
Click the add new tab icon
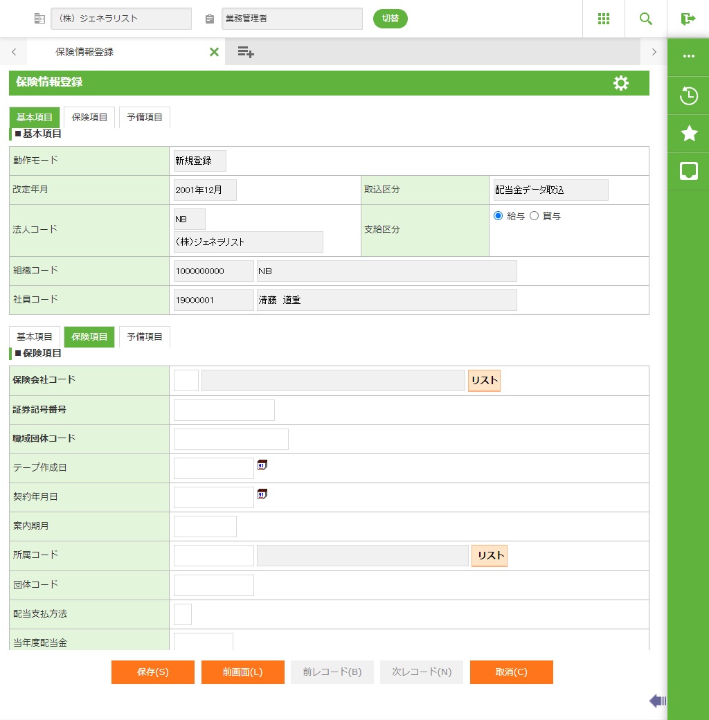point(245,52)
